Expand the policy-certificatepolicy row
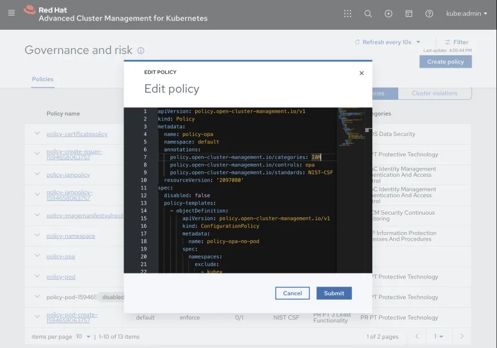The width and height of the screenshot is (497, 348). click(37, 133)
